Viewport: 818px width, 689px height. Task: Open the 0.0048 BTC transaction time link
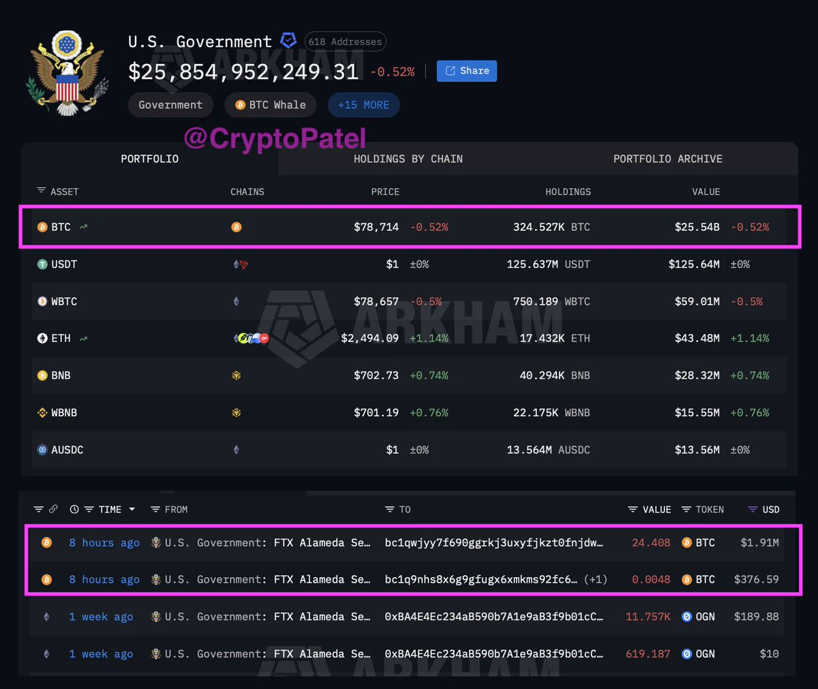point(104,580)
